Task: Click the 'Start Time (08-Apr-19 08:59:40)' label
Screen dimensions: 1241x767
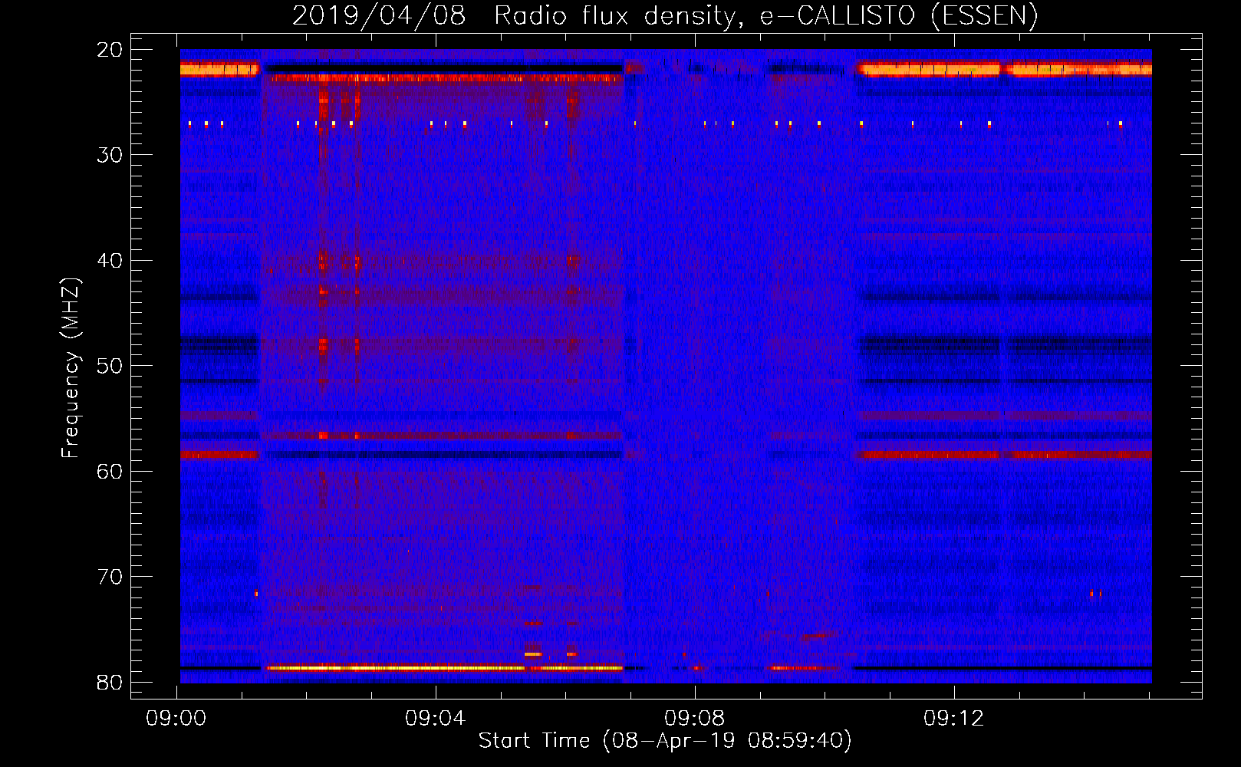Action: click(x=665, y=741)
